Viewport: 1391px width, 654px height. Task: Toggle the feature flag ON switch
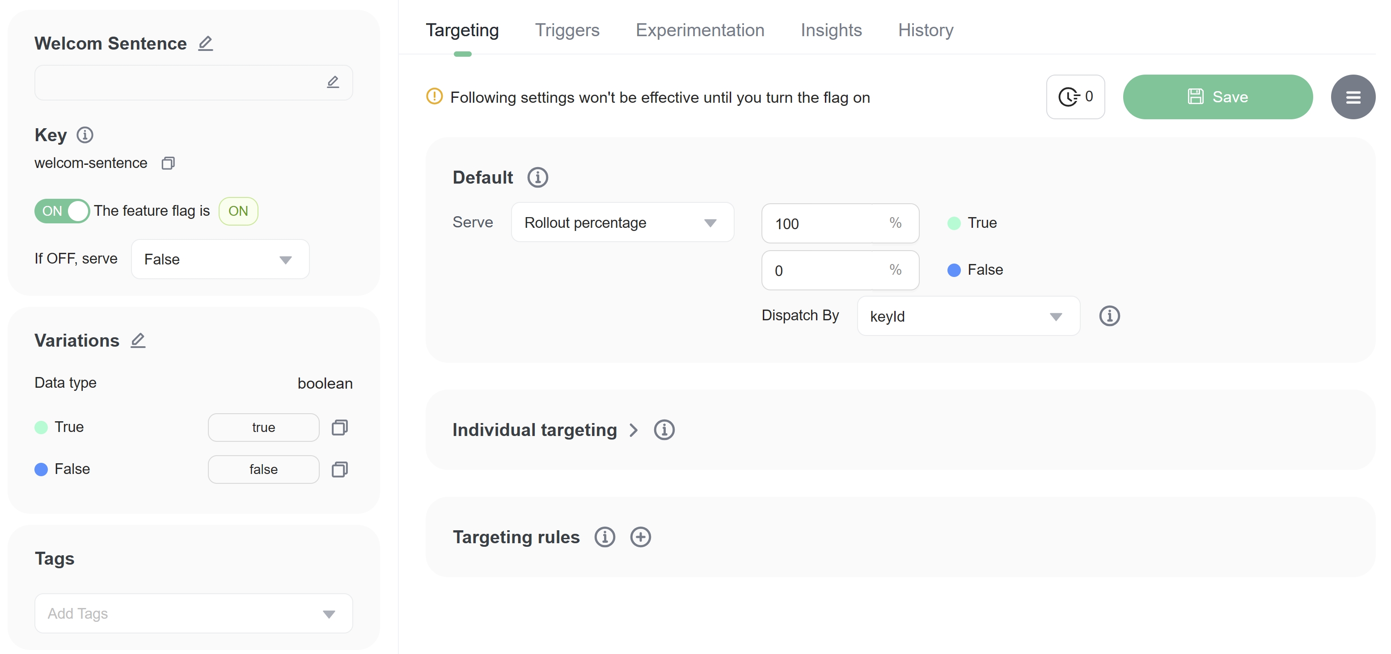tap(62, 211)
